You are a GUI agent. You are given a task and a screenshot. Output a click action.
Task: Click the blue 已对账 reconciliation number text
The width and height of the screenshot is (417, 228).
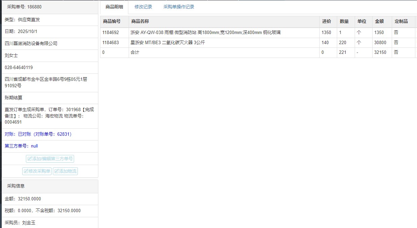(x=38, y=134)
